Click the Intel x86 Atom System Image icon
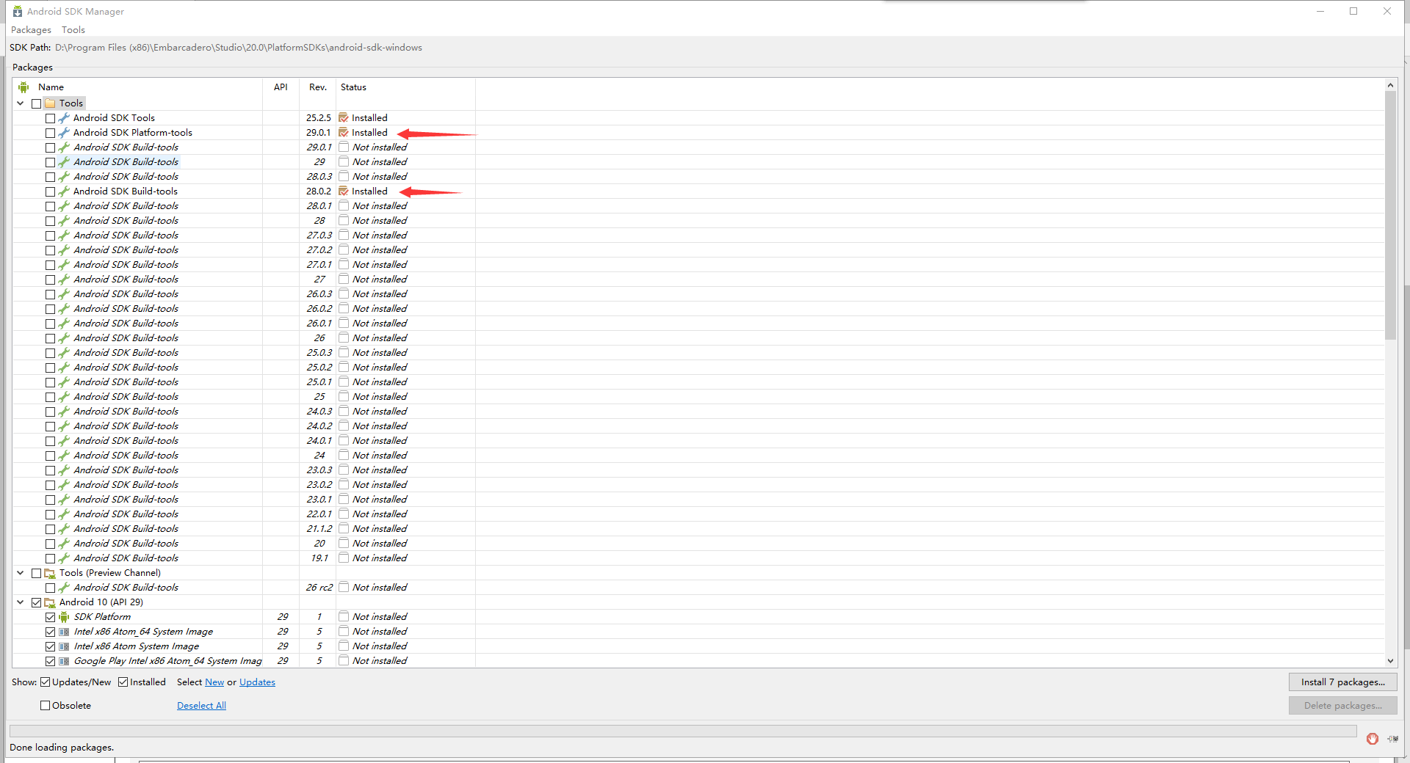Viewport: 1410px width, 763px height. click(x=64, y=646)
